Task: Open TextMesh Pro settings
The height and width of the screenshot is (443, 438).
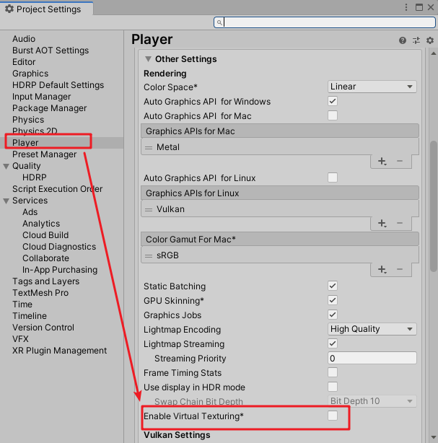Action: click(40, 293)
